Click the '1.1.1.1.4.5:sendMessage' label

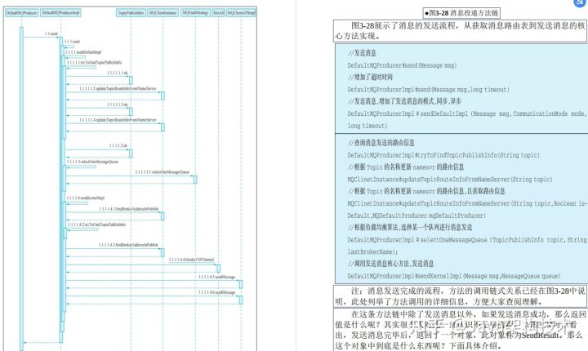pyautogui.click(x=216, y=277)
